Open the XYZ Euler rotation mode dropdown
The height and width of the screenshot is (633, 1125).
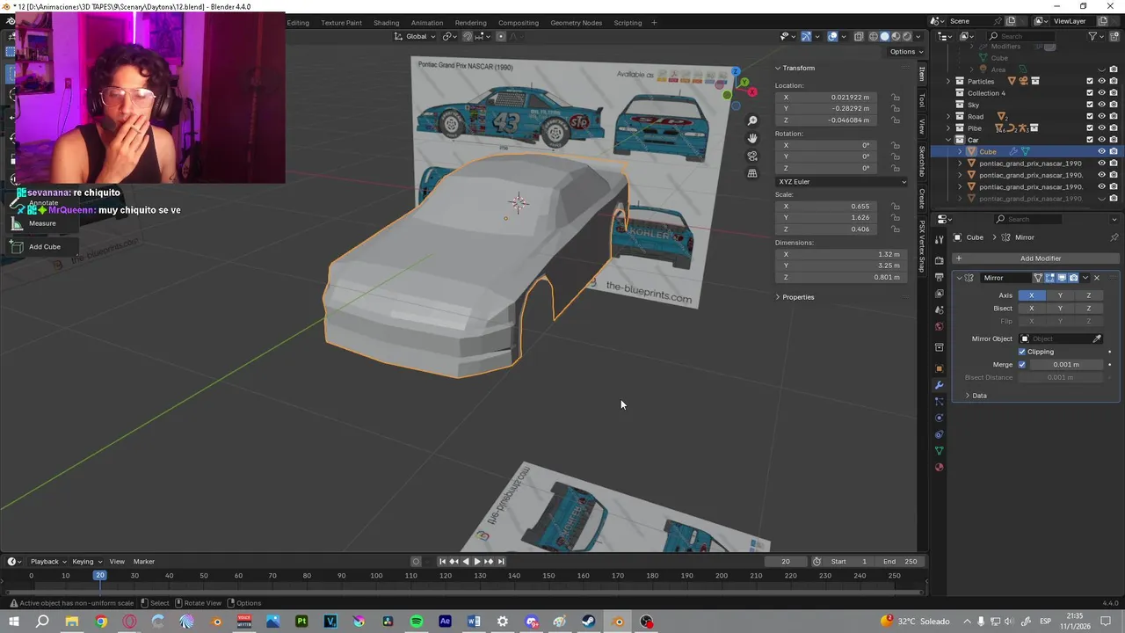click(841, 182)
